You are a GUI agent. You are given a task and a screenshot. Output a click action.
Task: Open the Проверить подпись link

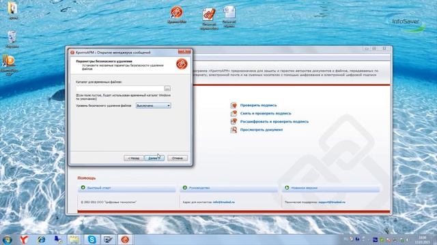[258, 105]
